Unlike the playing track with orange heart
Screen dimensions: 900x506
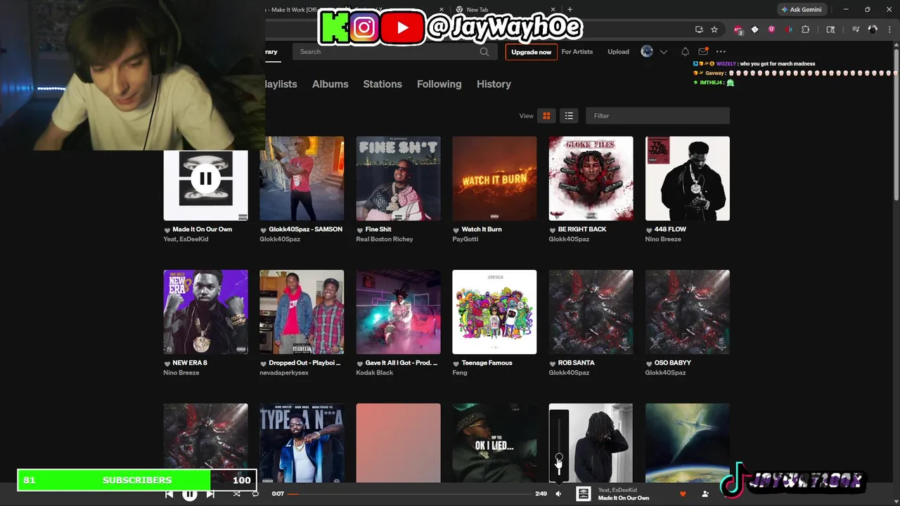[x=682, y=494]
